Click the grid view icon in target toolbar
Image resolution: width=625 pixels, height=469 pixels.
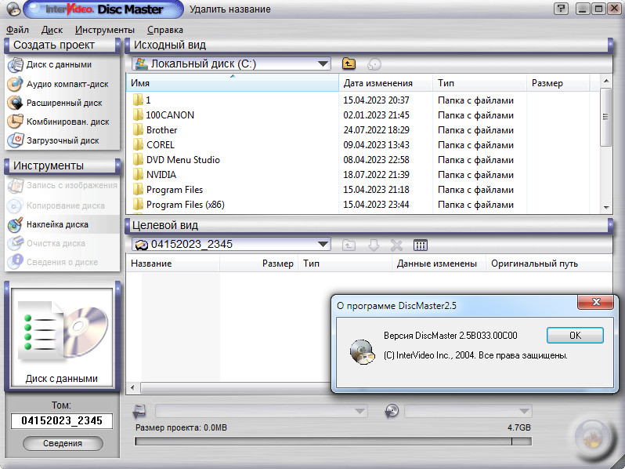[x=421, y=245]
